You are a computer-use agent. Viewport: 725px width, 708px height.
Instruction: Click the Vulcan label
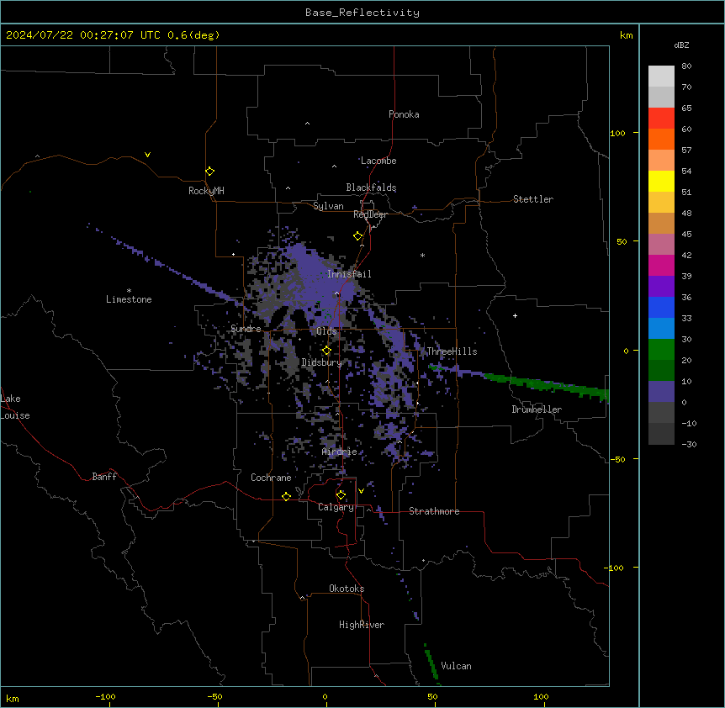[x=457, y=666]
